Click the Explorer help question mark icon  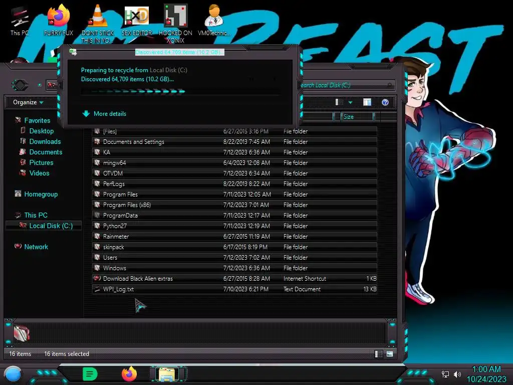tap(385, 102)
